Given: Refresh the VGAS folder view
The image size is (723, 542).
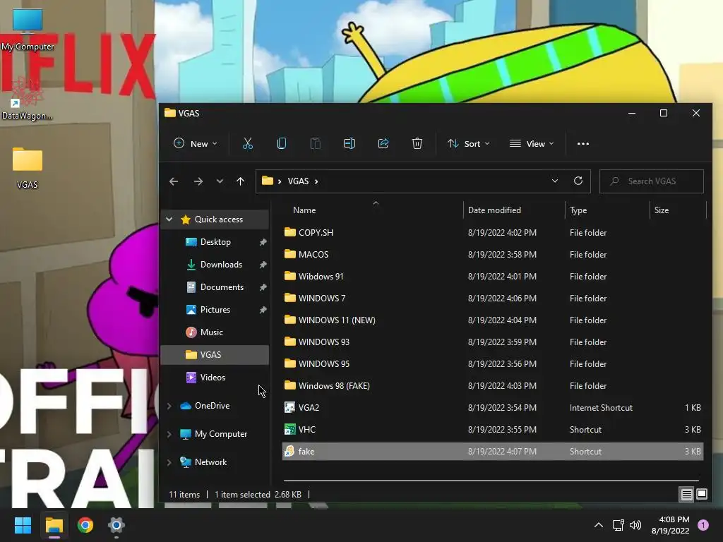Looking at the screenshot, I should click(x=578, y=181).
